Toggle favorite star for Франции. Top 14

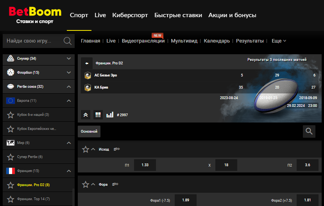tap(11, 199)
